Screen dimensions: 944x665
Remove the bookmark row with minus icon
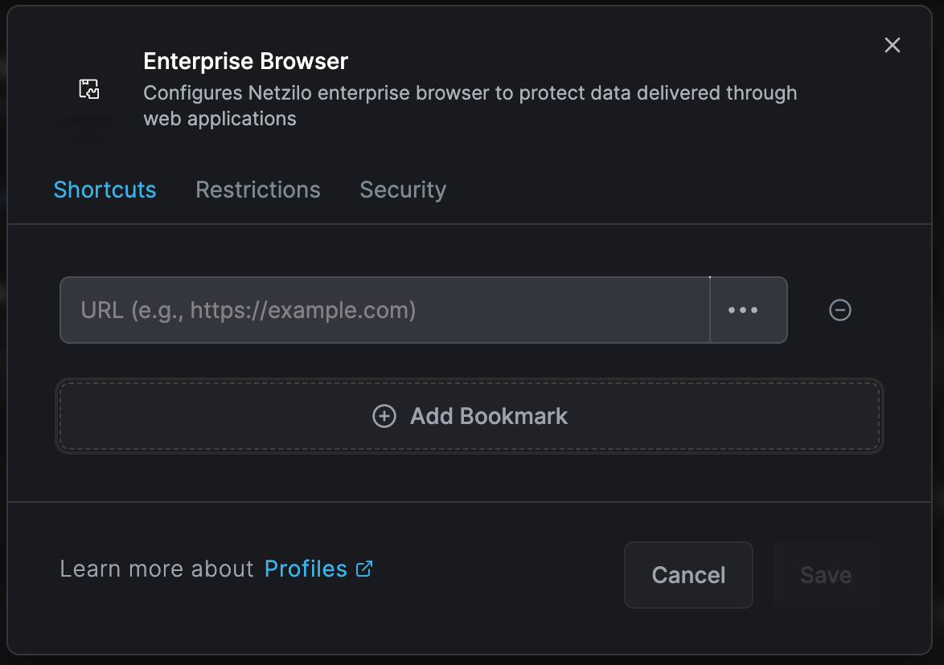click(840, 310)
